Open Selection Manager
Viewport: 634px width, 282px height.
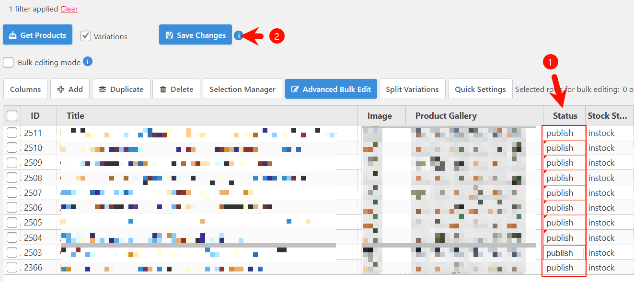pos(242,89)
